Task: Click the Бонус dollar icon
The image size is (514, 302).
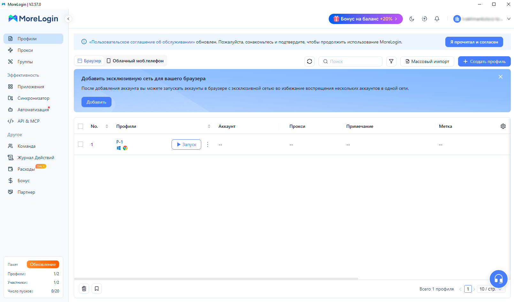Action: [x=11, y=181]
